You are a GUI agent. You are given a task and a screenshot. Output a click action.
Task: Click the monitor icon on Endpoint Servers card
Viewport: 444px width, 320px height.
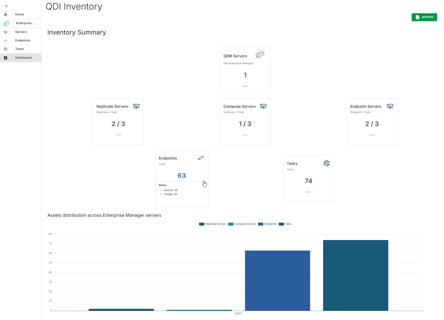pyautogui.click(x=390, y=106)
